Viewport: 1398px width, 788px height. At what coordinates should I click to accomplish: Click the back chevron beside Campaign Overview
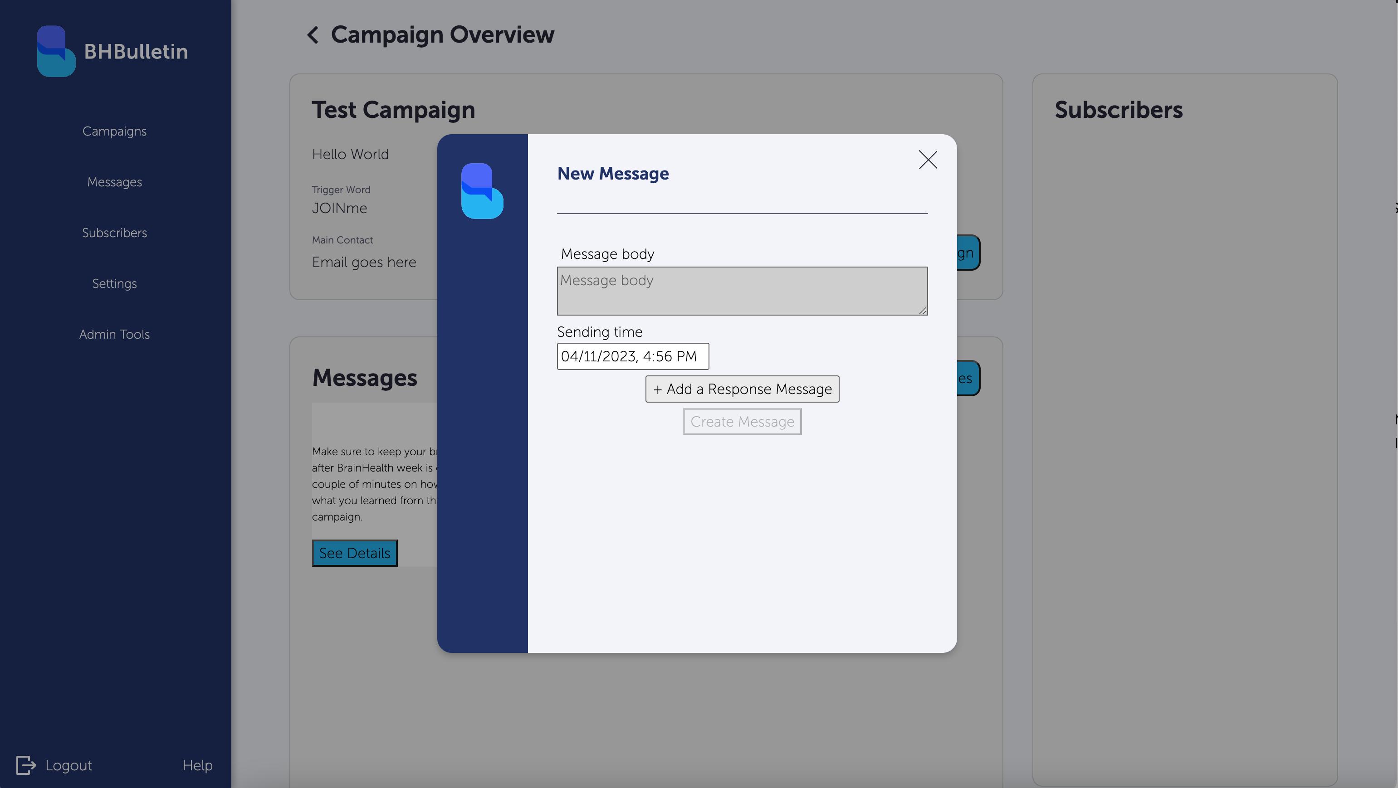pyautogui.click(x=313, y=35)
